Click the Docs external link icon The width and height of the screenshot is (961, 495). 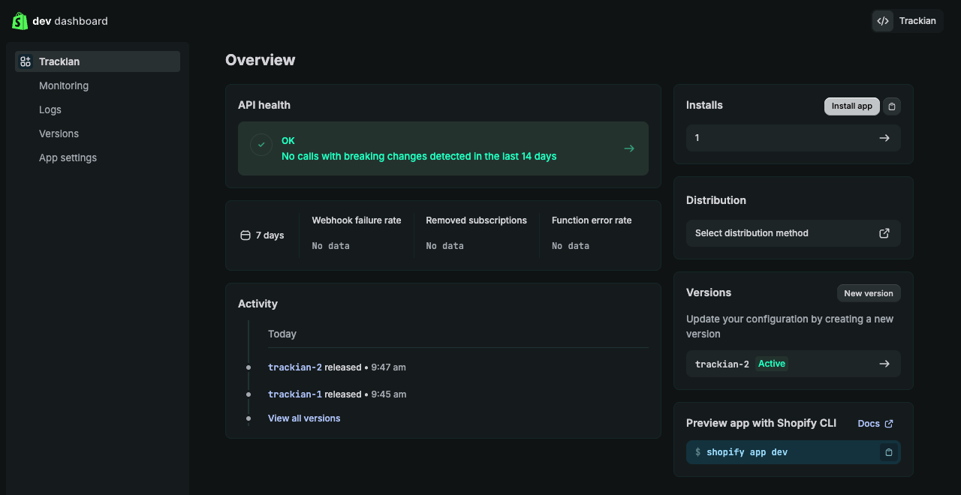coord(889,424)
